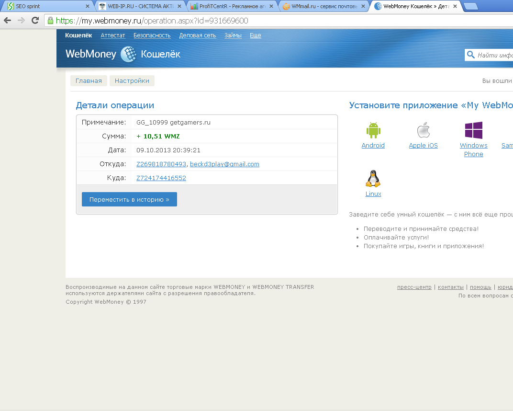Click the Linux text link
513x411 pixels.
373,194
